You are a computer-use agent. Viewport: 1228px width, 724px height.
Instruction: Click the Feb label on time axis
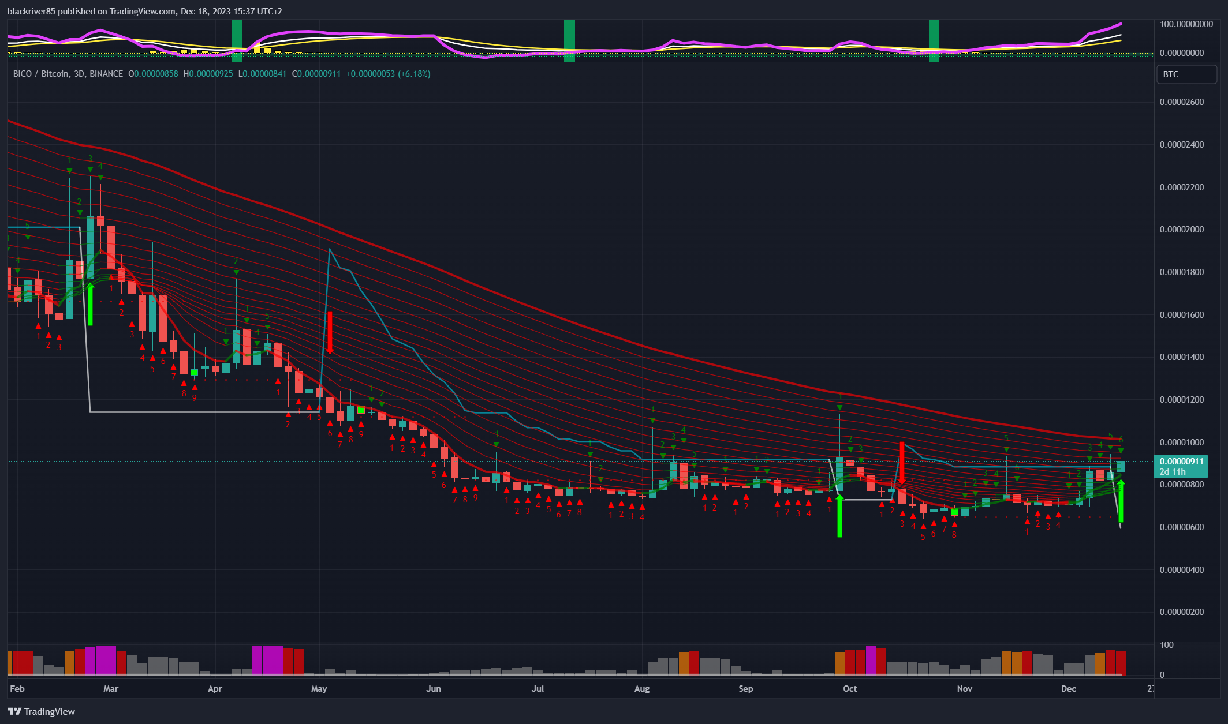(17, 688)
